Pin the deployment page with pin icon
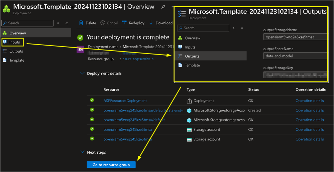The image size is (334, 172). point(163,7)
